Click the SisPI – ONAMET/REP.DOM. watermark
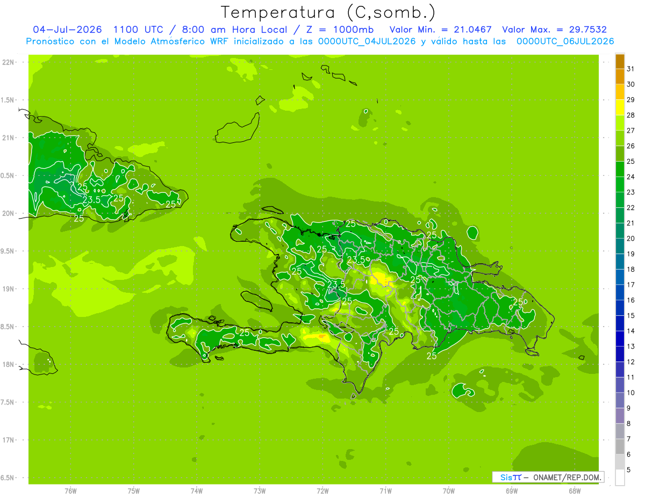The width and height of the screenshot is (645, 498). tap(548, 477)
